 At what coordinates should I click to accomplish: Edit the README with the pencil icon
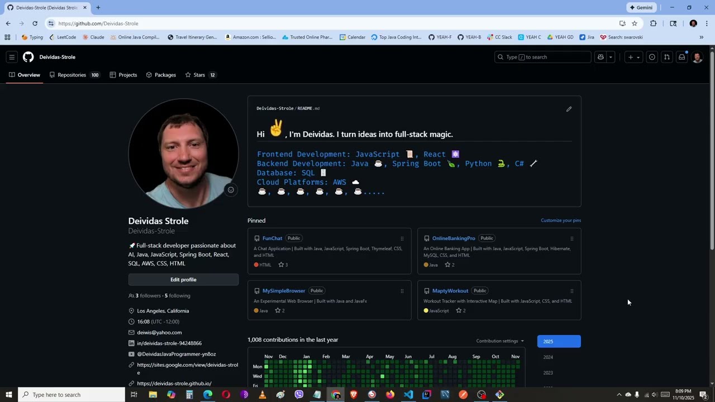coord(569,109)
